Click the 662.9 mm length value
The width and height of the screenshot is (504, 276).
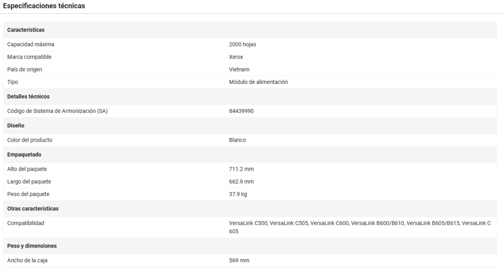[x=241, y=182]
